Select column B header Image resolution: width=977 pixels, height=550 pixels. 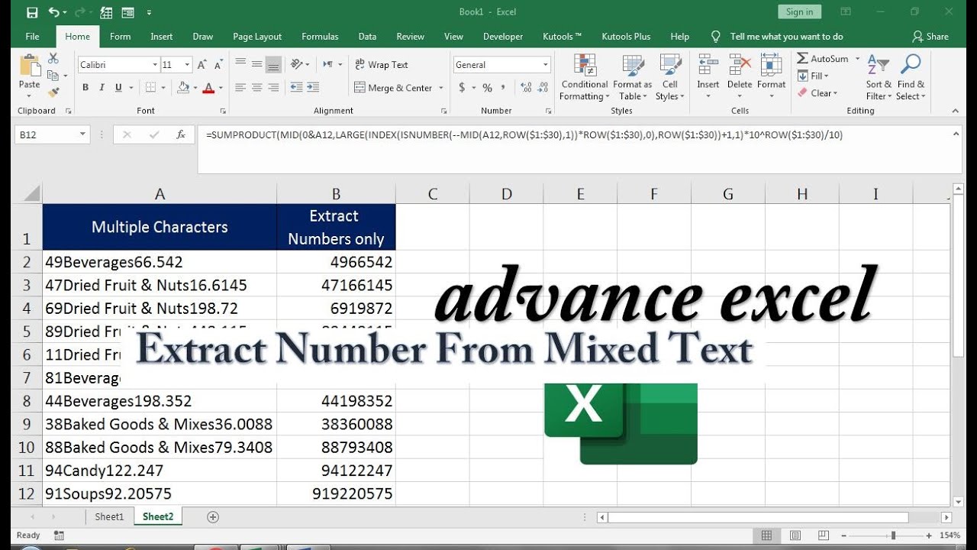(x=336, y=194)
